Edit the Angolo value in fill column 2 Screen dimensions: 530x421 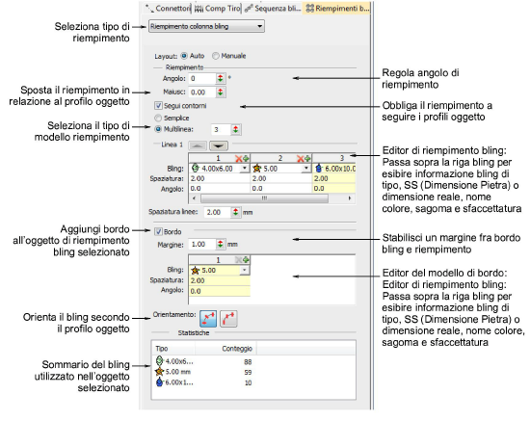(x=281, y=189)
